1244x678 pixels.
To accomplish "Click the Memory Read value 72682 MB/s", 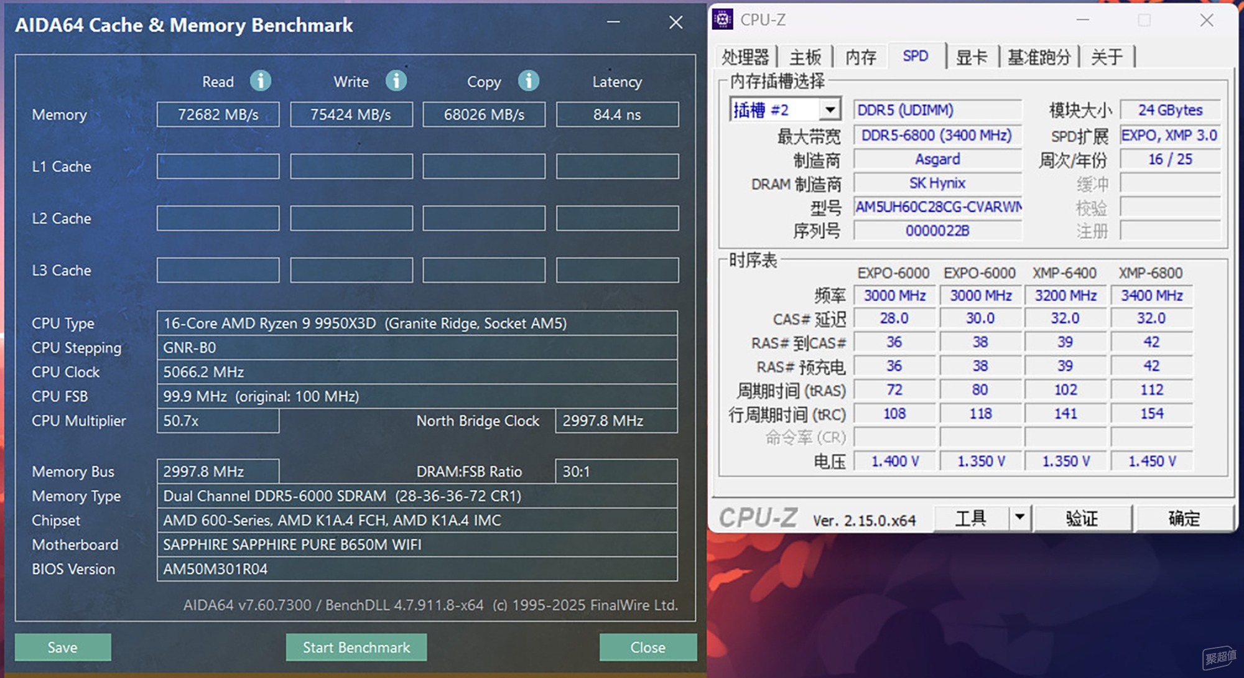I will click(218, 114).
